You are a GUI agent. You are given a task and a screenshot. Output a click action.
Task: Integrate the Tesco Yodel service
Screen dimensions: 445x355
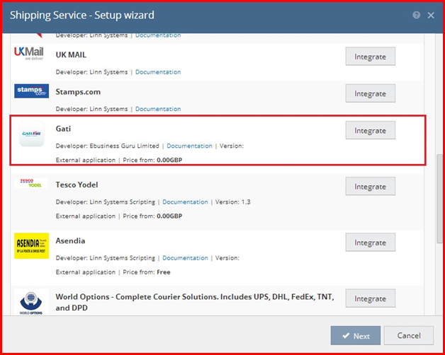370,187
